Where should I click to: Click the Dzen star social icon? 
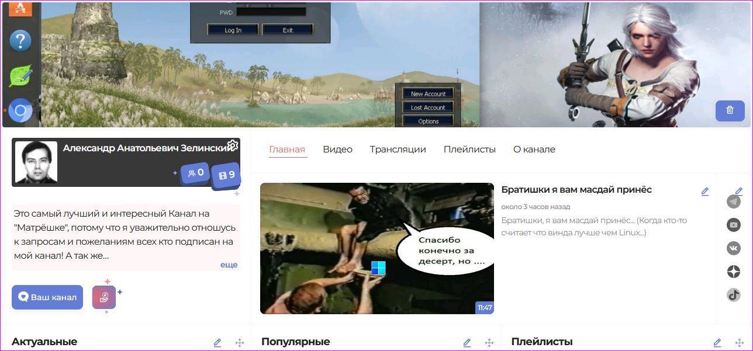pyautogui.click(x=734, y=272)
